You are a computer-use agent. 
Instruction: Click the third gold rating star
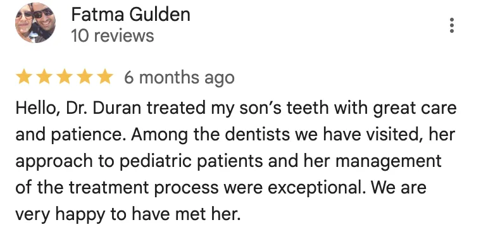(65, 77)
